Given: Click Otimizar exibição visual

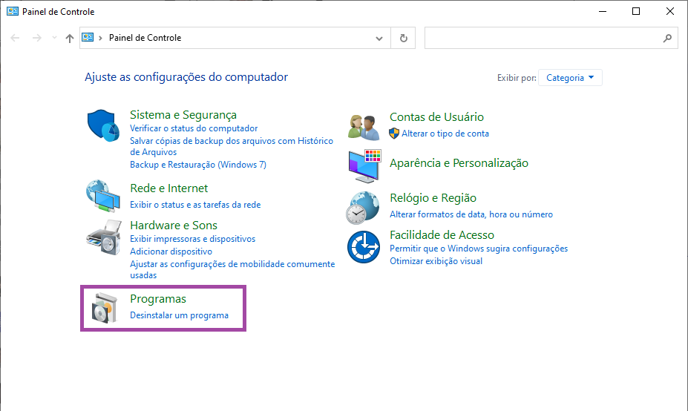Looking at the screenshot, I should [x=436, y=261].
